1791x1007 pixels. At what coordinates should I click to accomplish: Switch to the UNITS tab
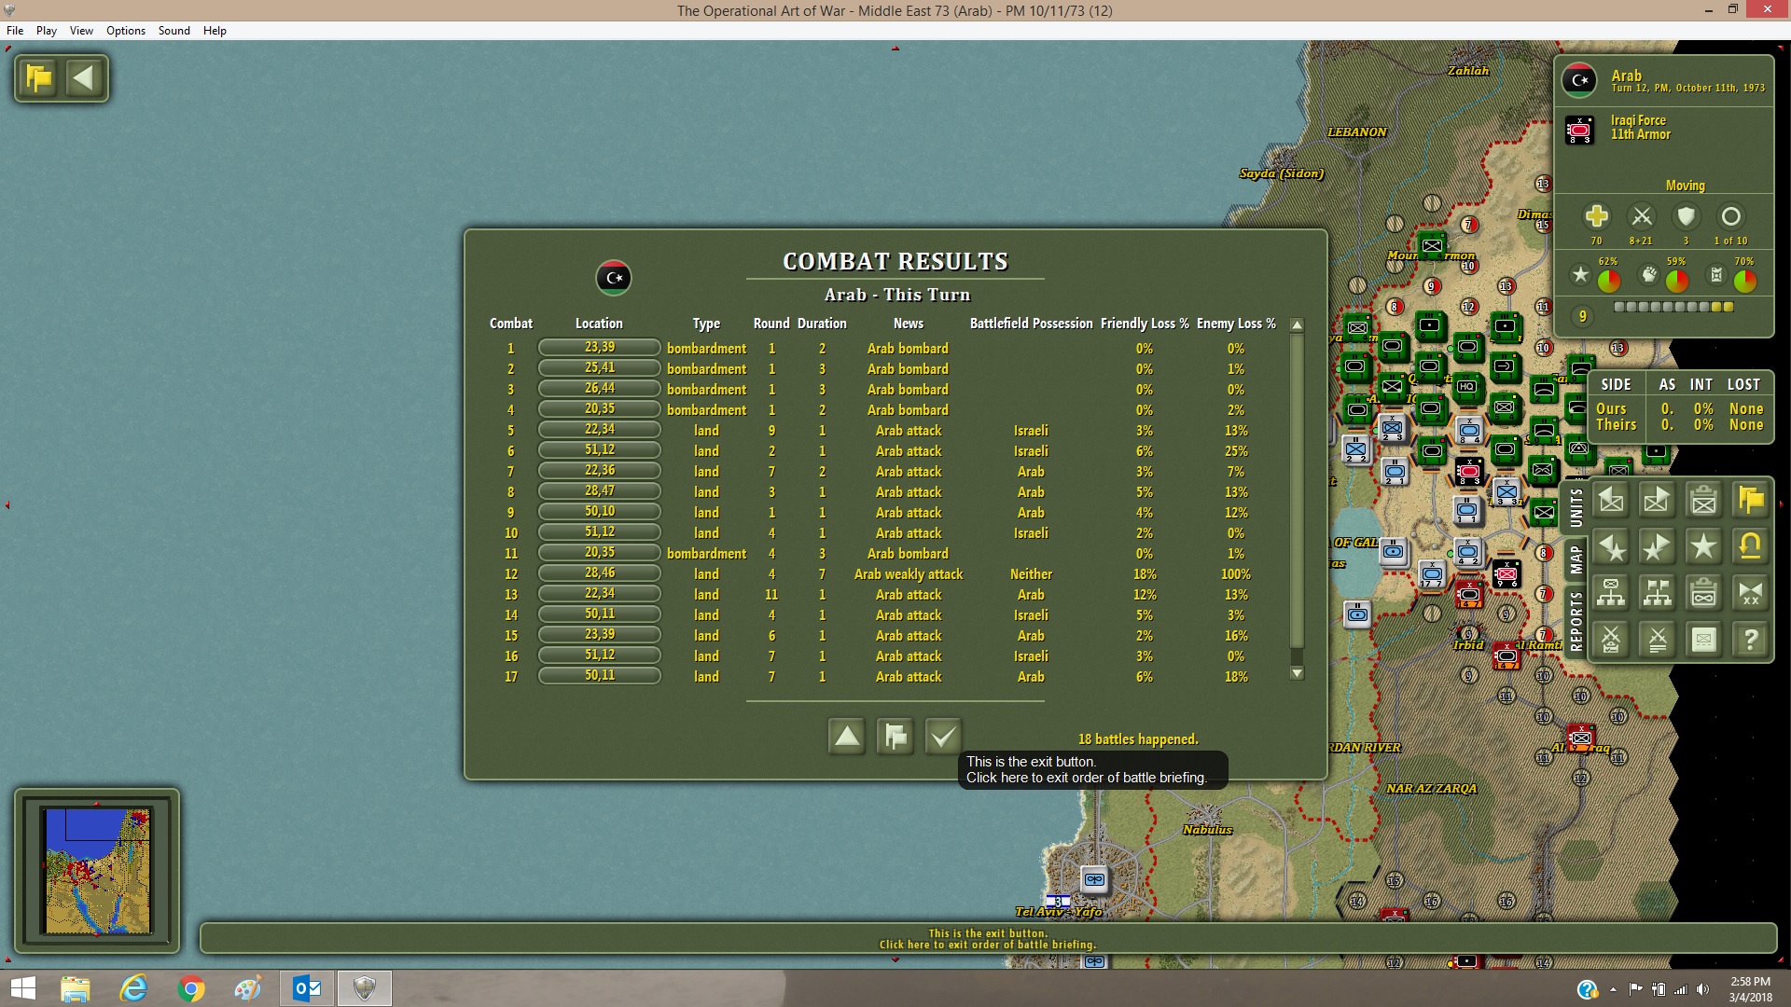pyautogui.click(x=1576, y=508)
